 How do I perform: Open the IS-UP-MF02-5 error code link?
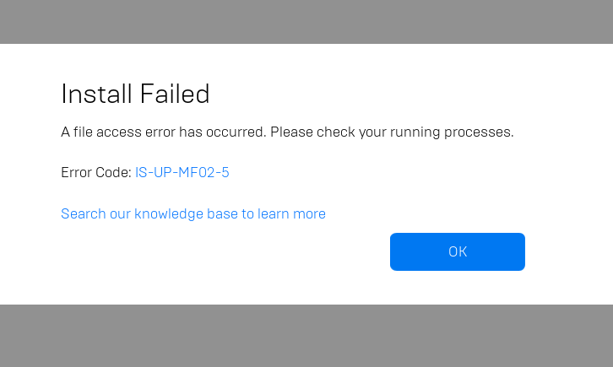pyautogui.click(x=182, y=173)
